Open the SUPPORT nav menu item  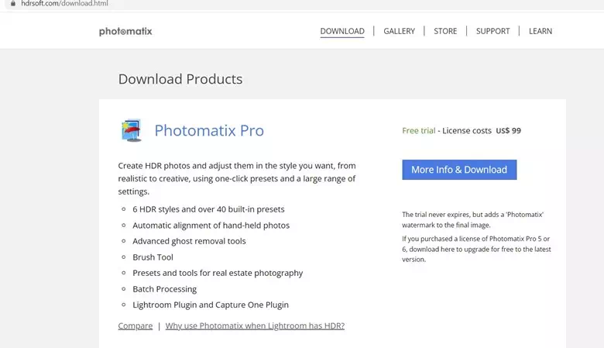click(x=492, y=31)
